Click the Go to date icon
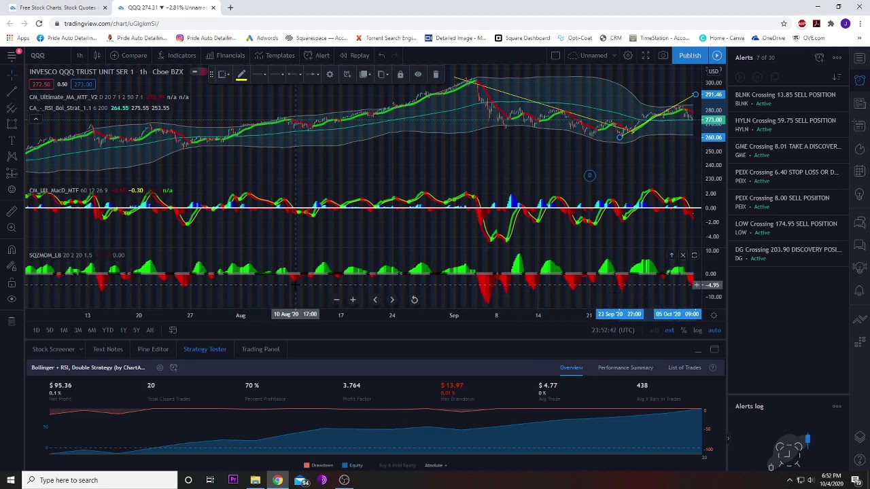The height and width of the screenshot is (489, 870). tap(173, 330)
